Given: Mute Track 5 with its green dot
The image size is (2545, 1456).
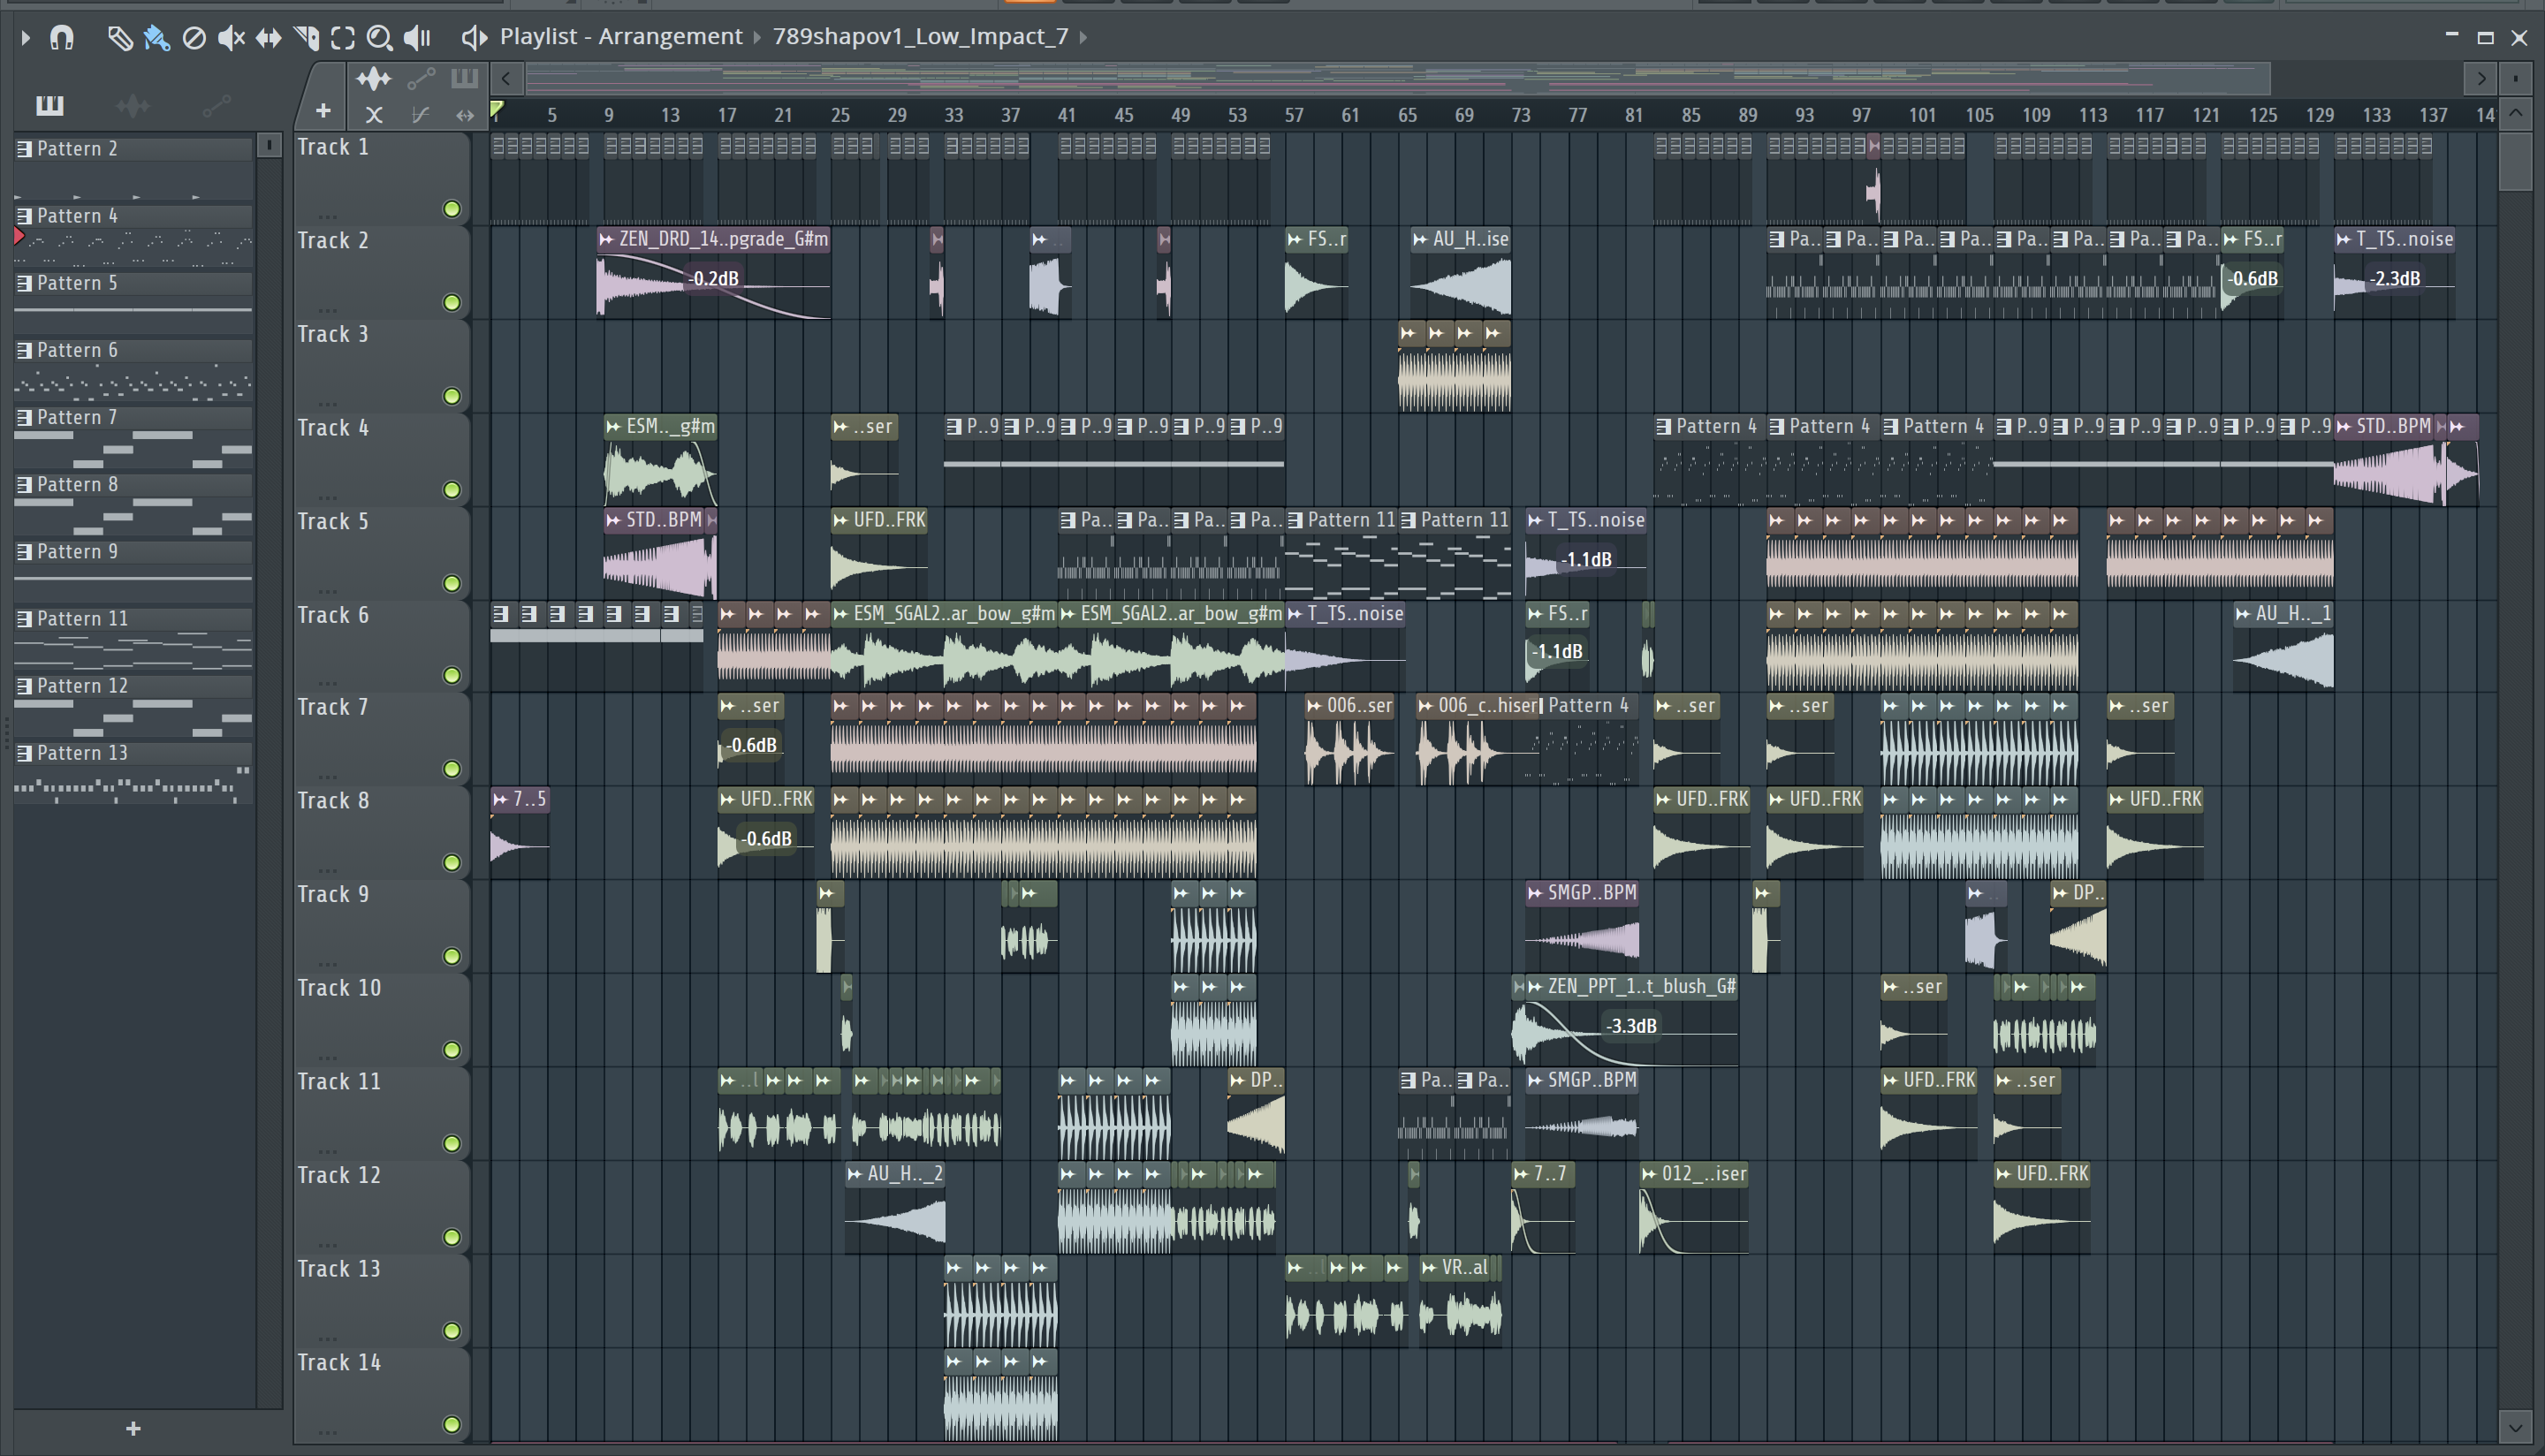Looking at the screenshot, I should click(452, 583).
